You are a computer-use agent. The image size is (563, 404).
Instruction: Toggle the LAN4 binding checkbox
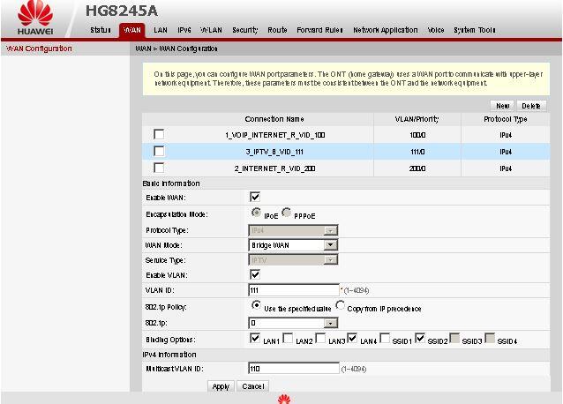click(352, 338)
